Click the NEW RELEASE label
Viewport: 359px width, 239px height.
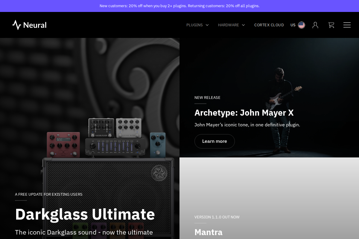click(207, 98)
